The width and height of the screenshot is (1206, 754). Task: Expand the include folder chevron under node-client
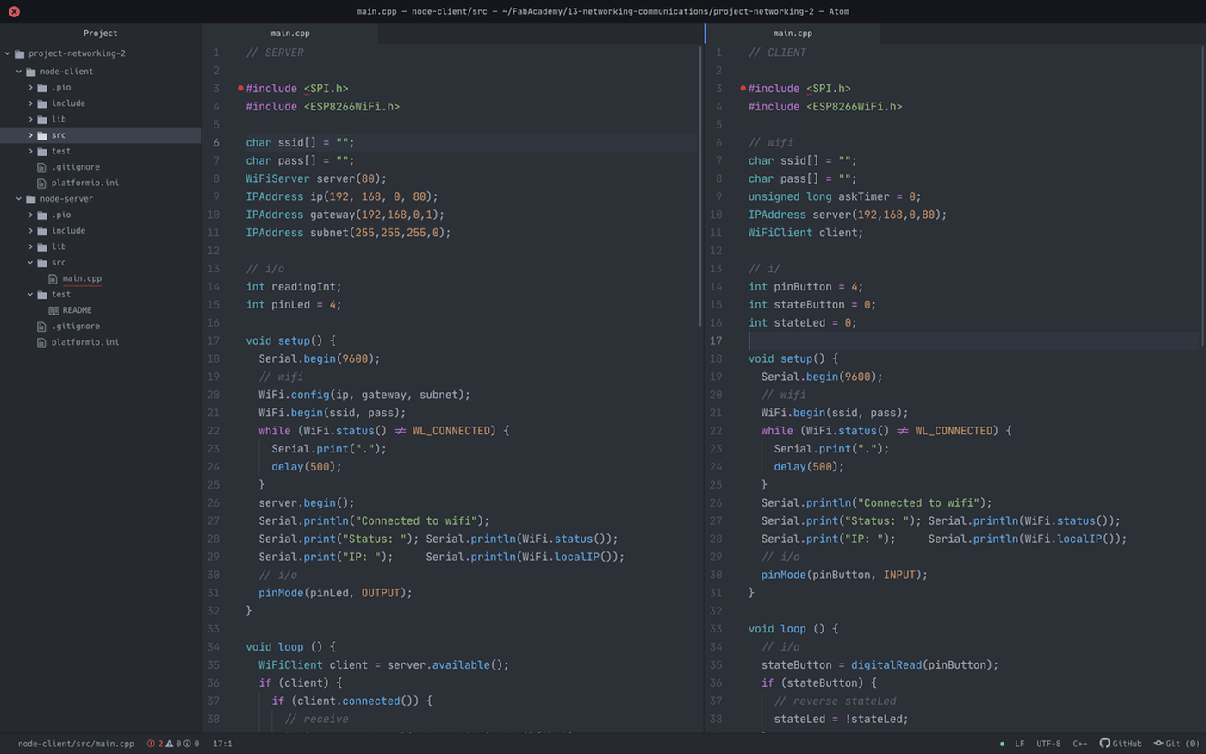(x=31, y=103)
